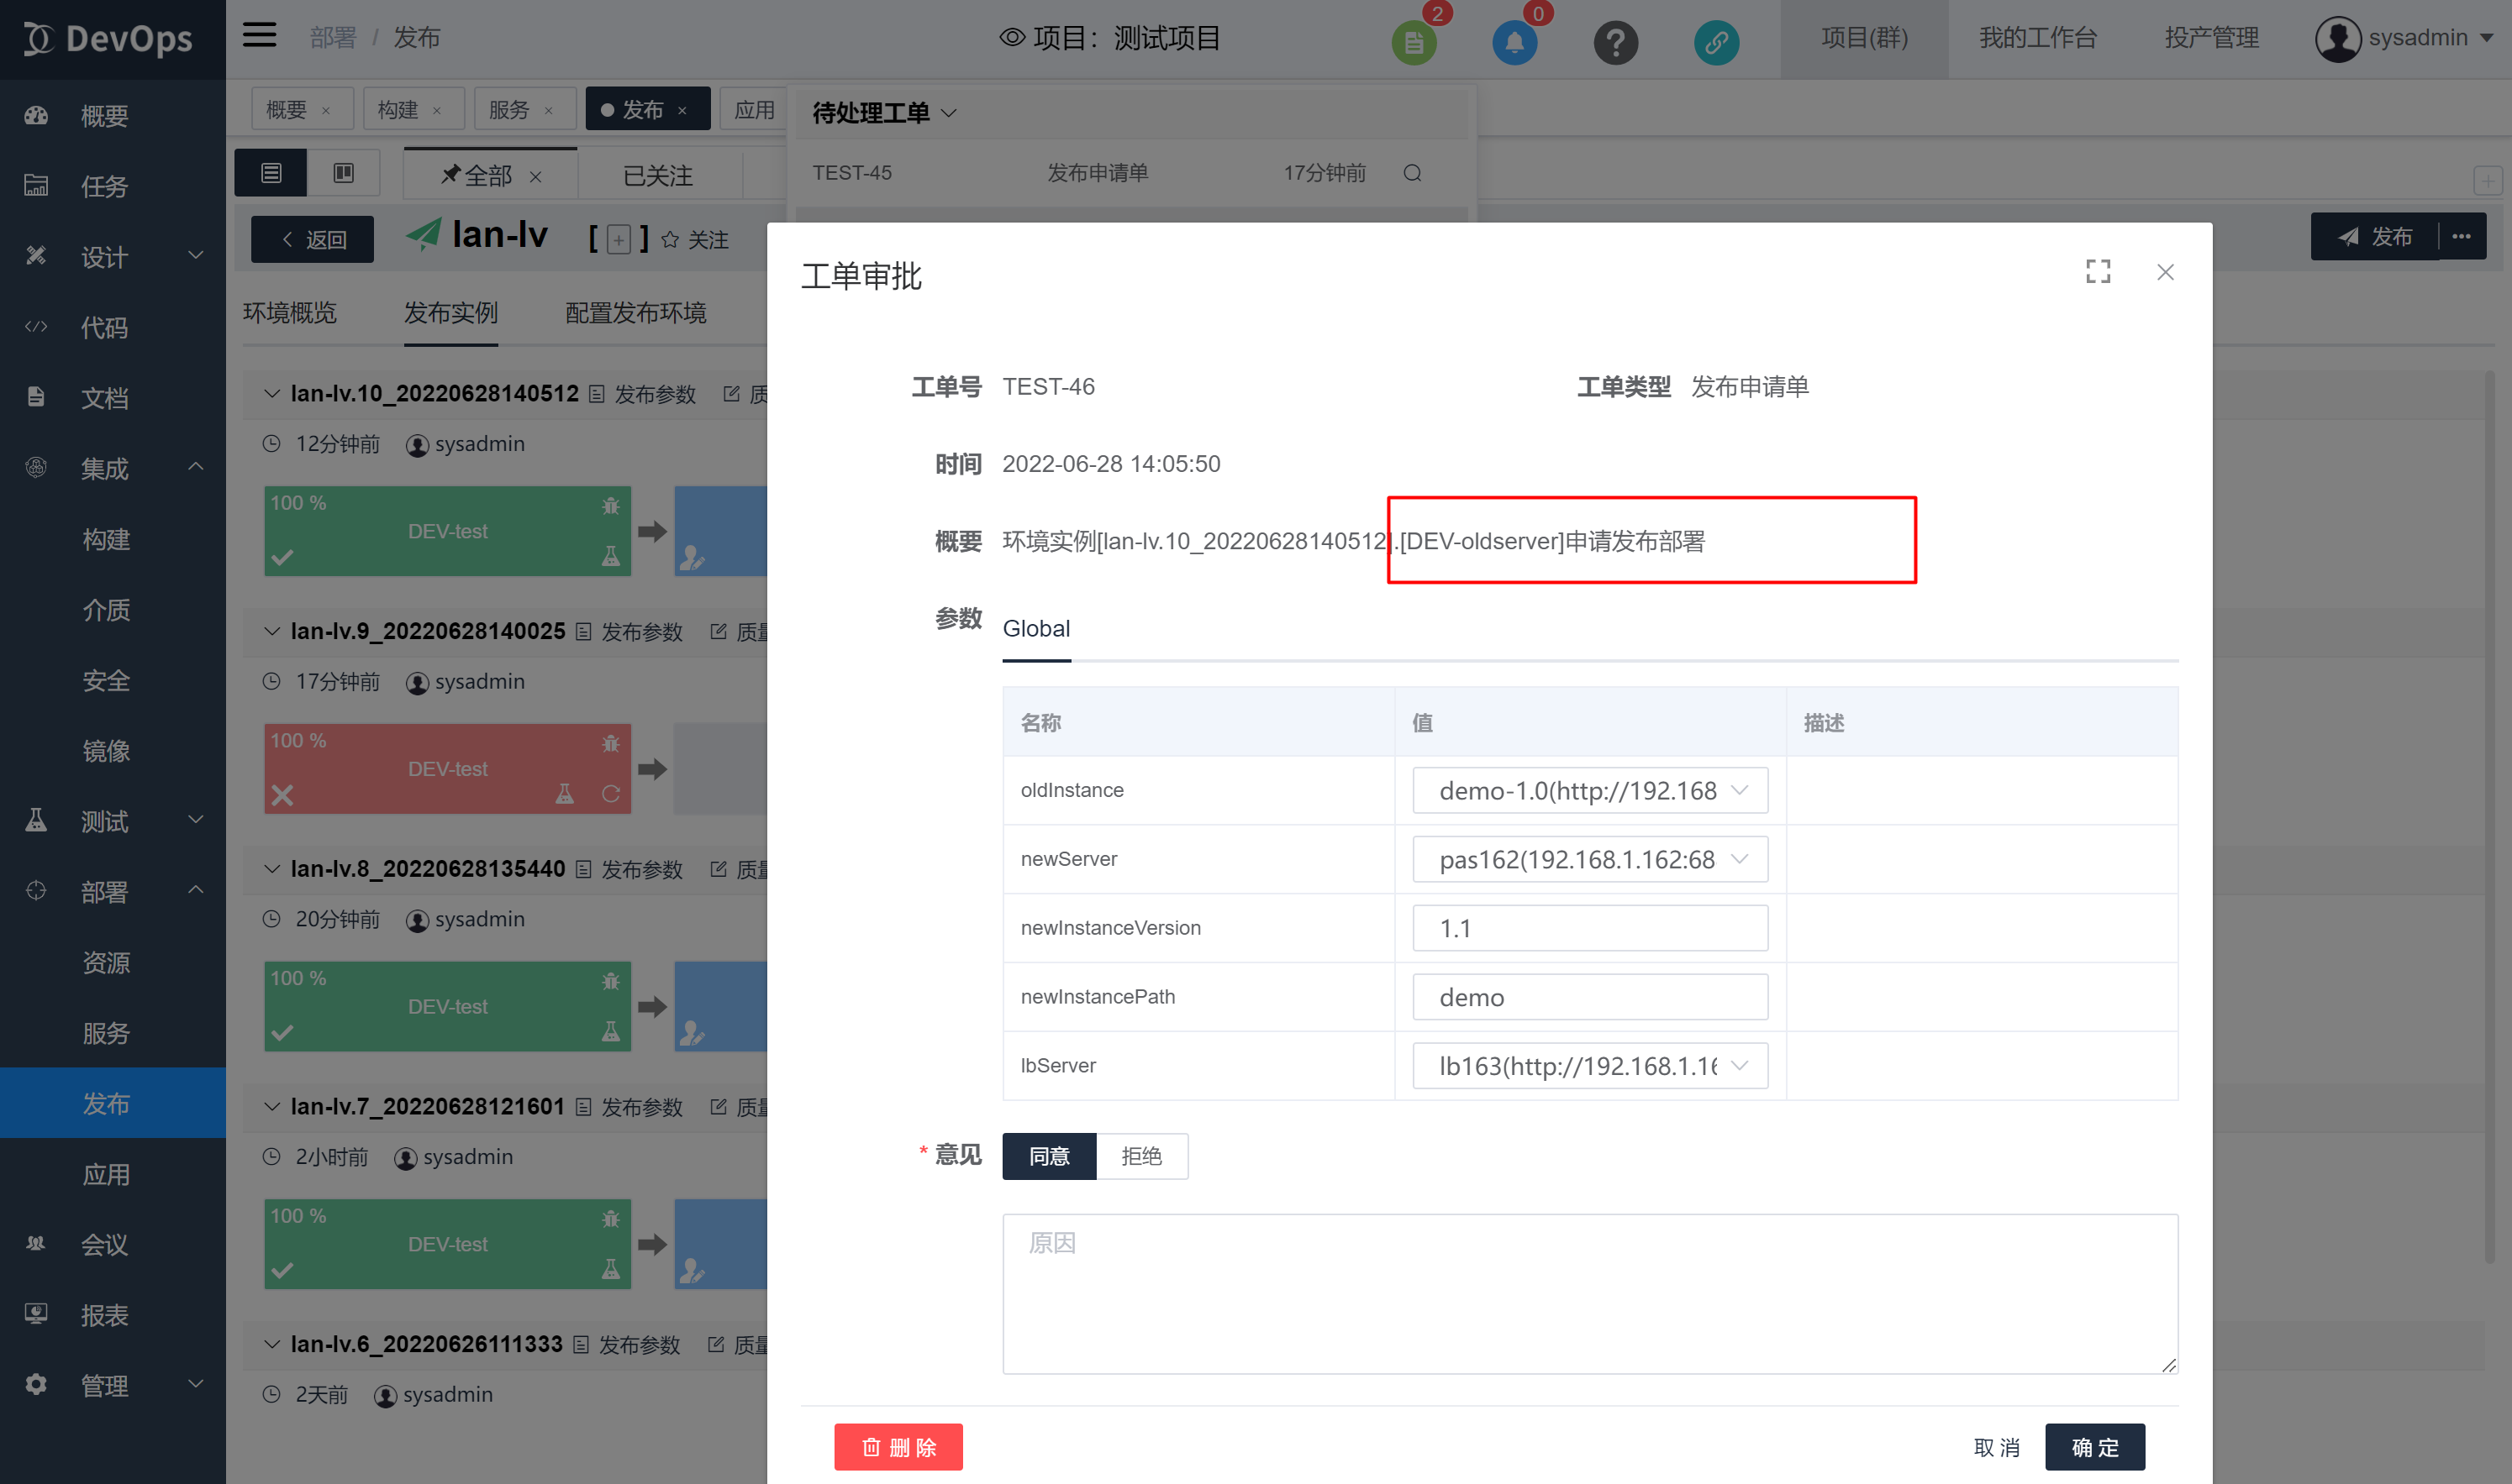Viewport: 2512px width, 1484px height.
Task: Open the lbServer dropdown
Action: 1740,1065
